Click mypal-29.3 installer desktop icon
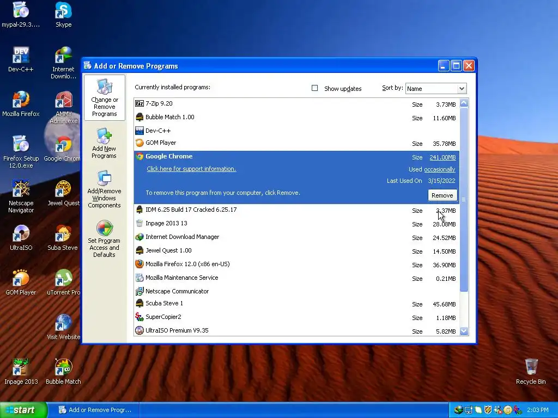The width and height of the screenshot is (558, 418). 21,15
